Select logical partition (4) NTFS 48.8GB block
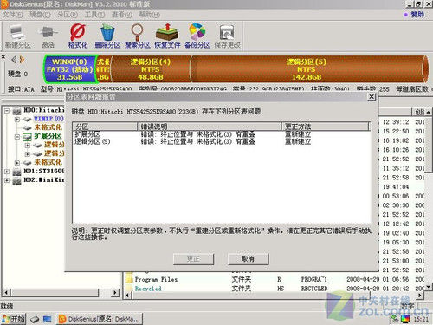This screenshot has height=325, width=433. coord(151,69)
